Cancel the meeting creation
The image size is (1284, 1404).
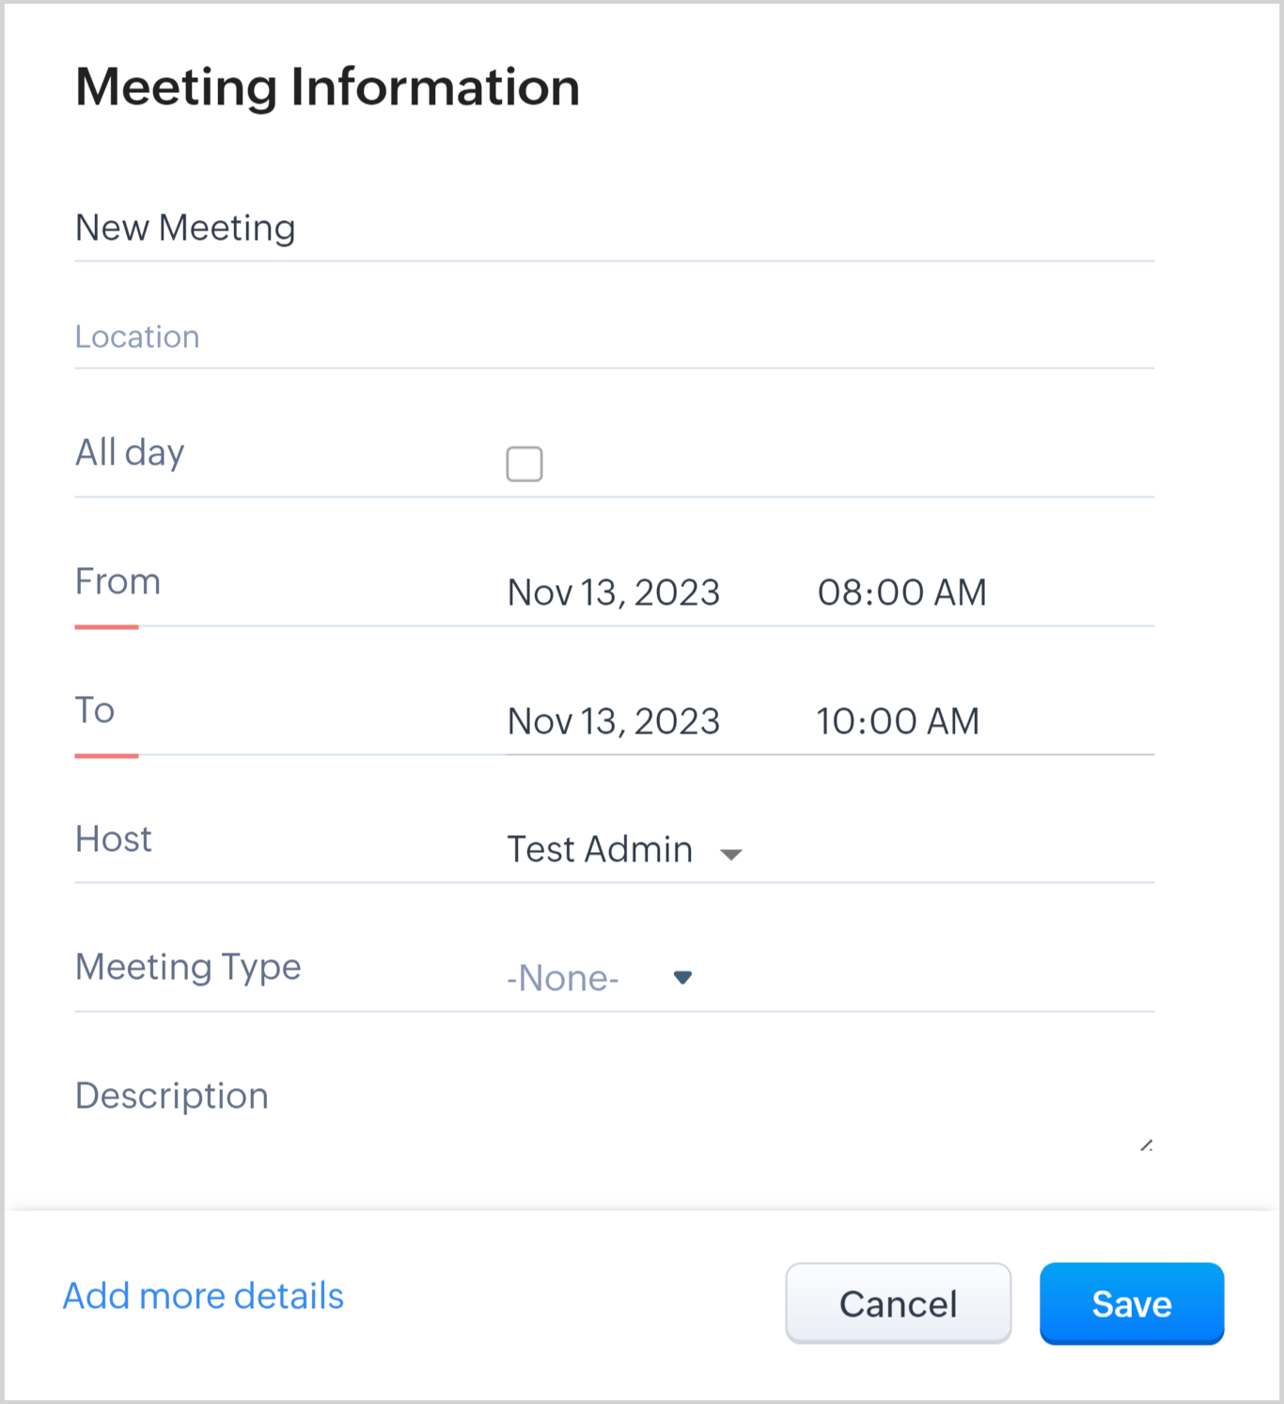(898, 1303)
